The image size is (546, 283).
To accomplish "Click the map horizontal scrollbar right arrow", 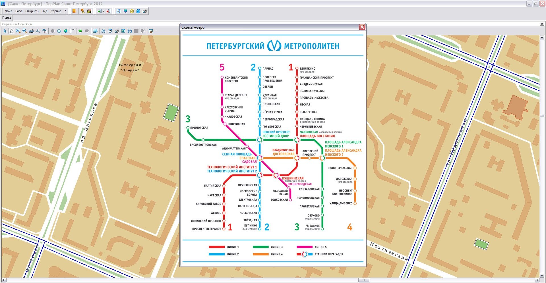I will click(x=537, y=280).
